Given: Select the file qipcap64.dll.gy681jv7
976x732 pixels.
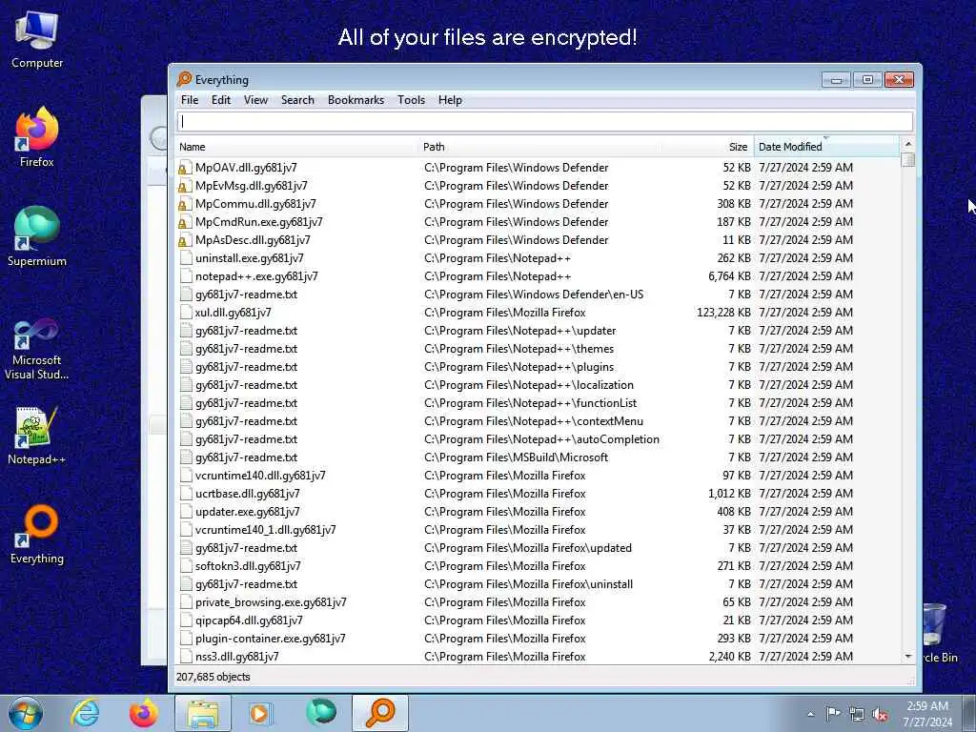Looking at the screenshot, I should pyautogui.click(x=249, y=620).
